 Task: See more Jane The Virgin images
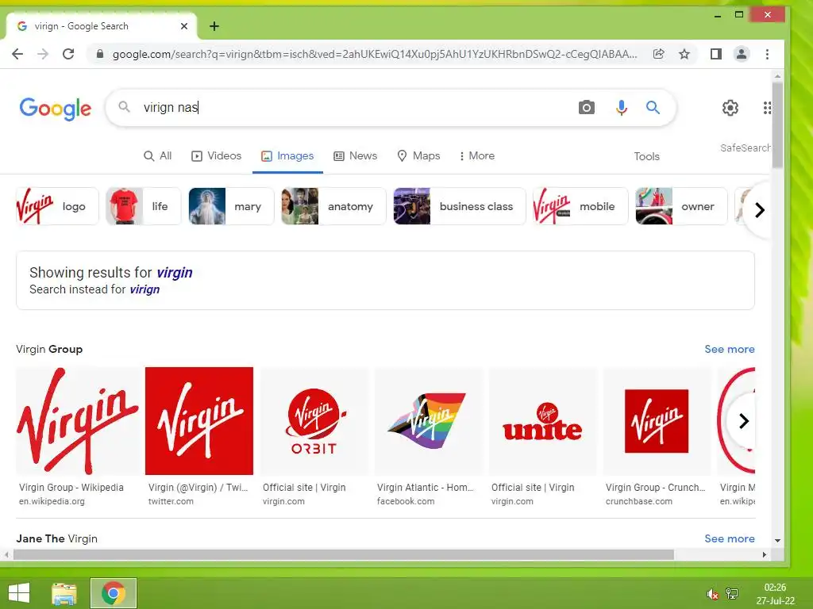coord(729,538)
